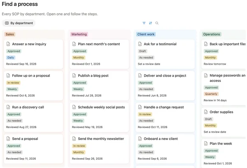
Task: Click the page icon on Send the monthly newsletter
Action: (74, 139)
